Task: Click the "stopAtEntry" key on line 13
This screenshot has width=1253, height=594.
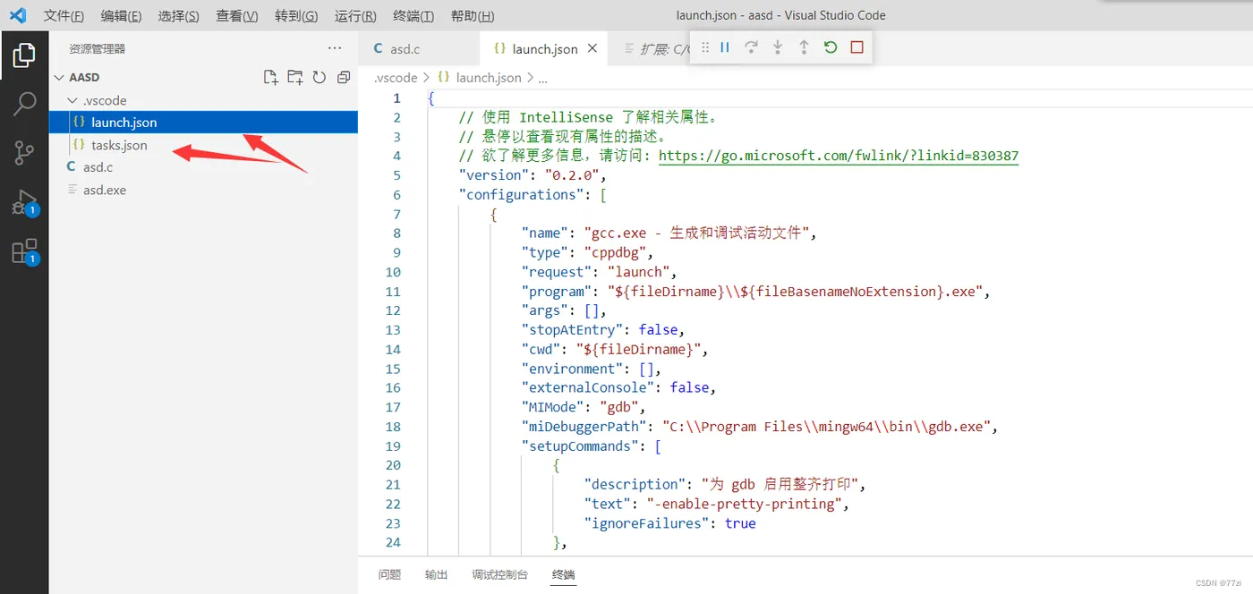Action: click(573, 330)
